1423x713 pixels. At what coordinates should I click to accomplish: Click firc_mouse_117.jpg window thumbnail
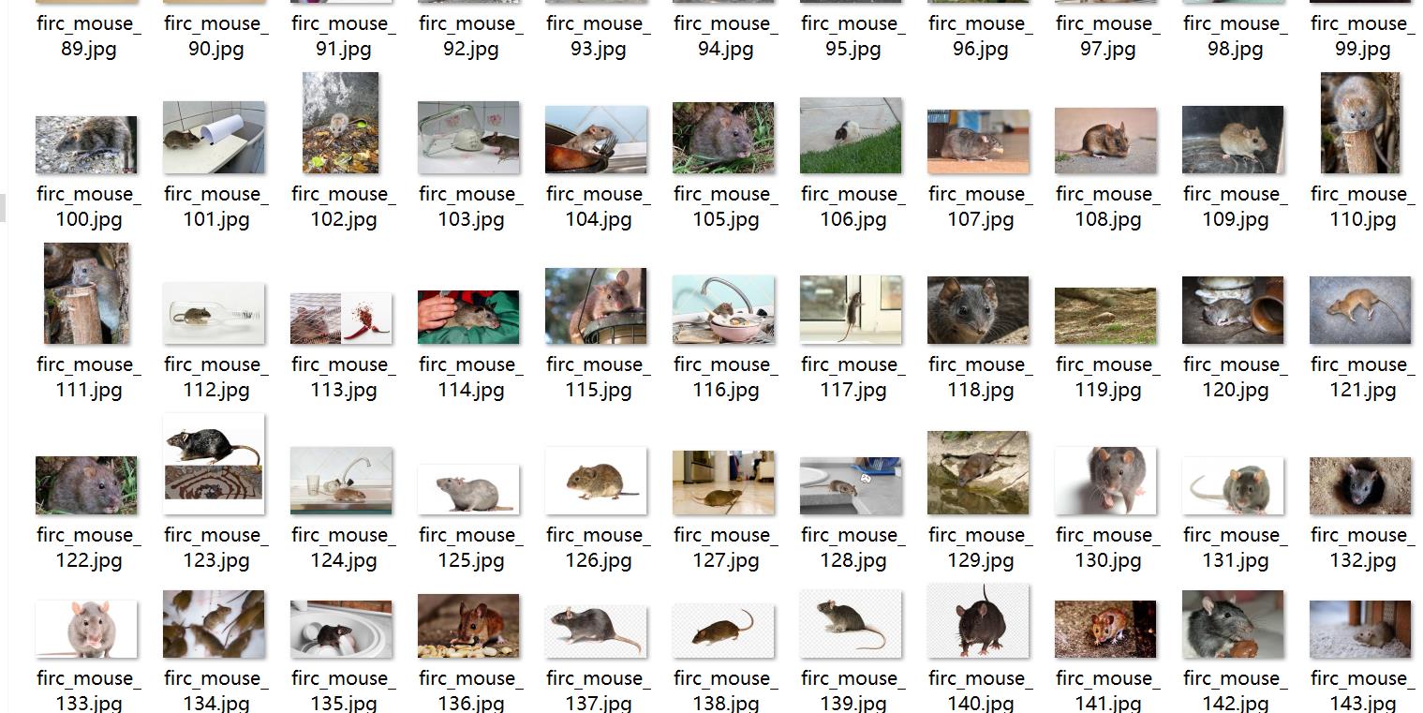(x=851, y=310)
